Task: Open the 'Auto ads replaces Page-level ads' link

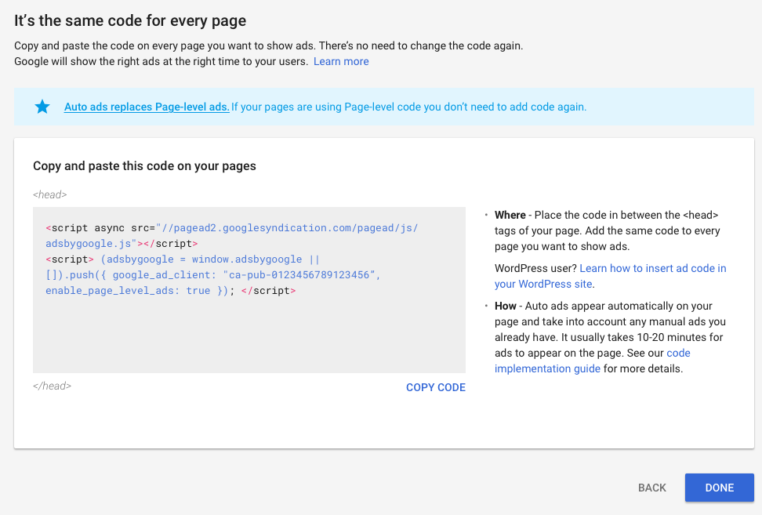Action: click(147, 107)
